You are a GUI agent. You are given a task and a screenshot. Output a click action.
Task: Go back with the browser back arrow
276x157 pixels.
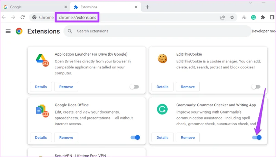pos(4,17)
